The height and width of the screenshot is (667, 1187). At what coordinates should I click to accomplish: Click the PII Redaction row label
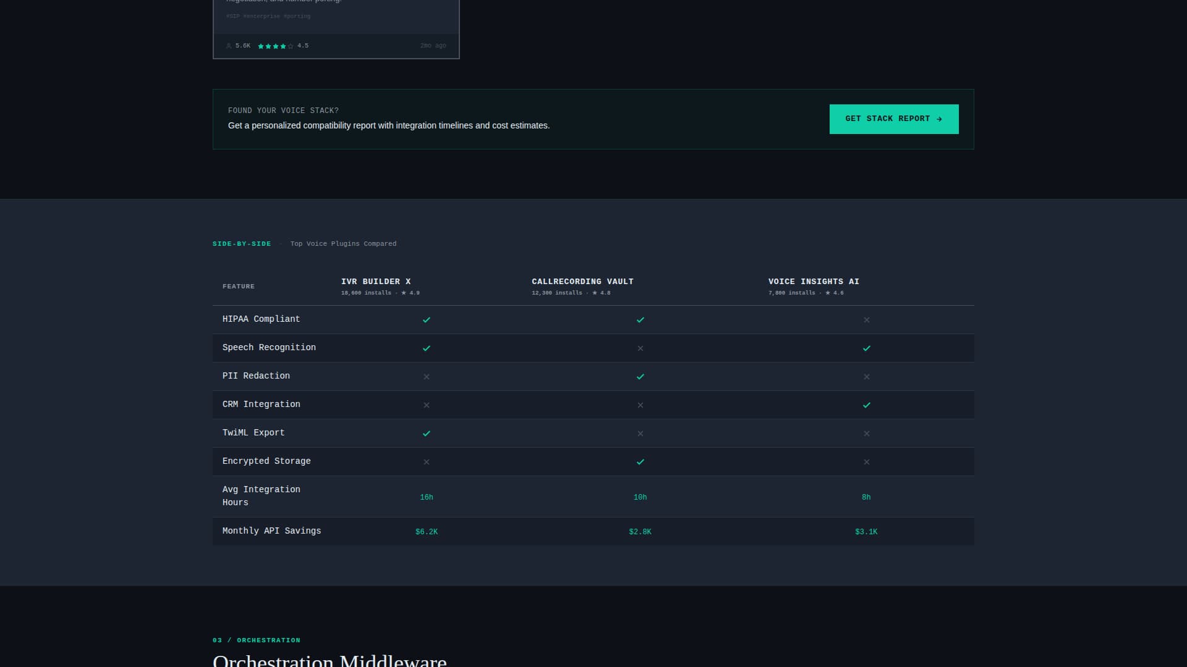pyautogui.click(x=256, y=376)
